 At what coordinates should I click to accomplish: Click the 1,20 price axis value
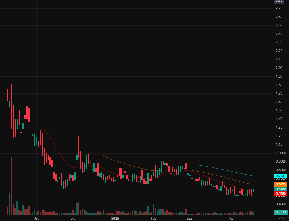pyautogui.click(x=279, y=136)
